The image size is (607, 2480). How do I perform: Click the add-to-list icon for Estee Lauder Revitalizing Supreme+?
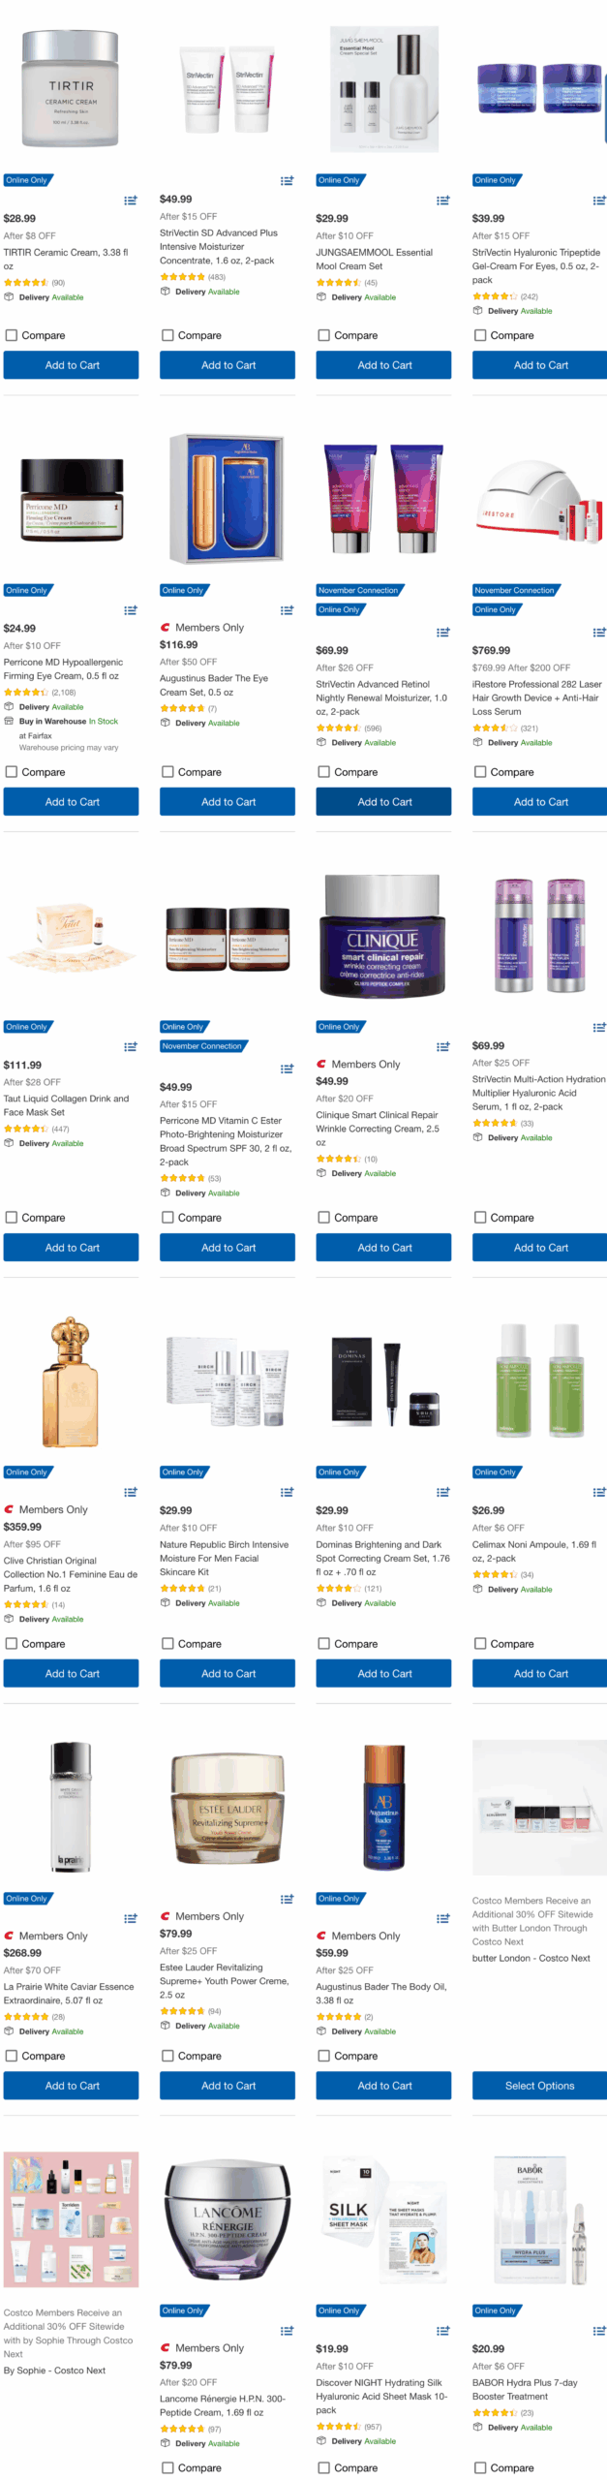pyautogui.click(x=287, y=1899)
